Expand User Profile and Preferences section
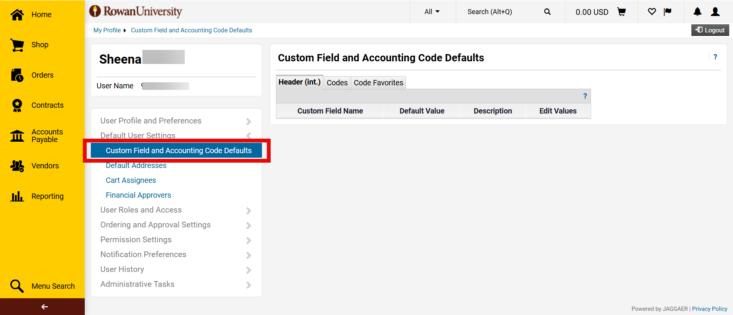Image resolution: width=733 pixels, height=315 pixels. point(176,121)
